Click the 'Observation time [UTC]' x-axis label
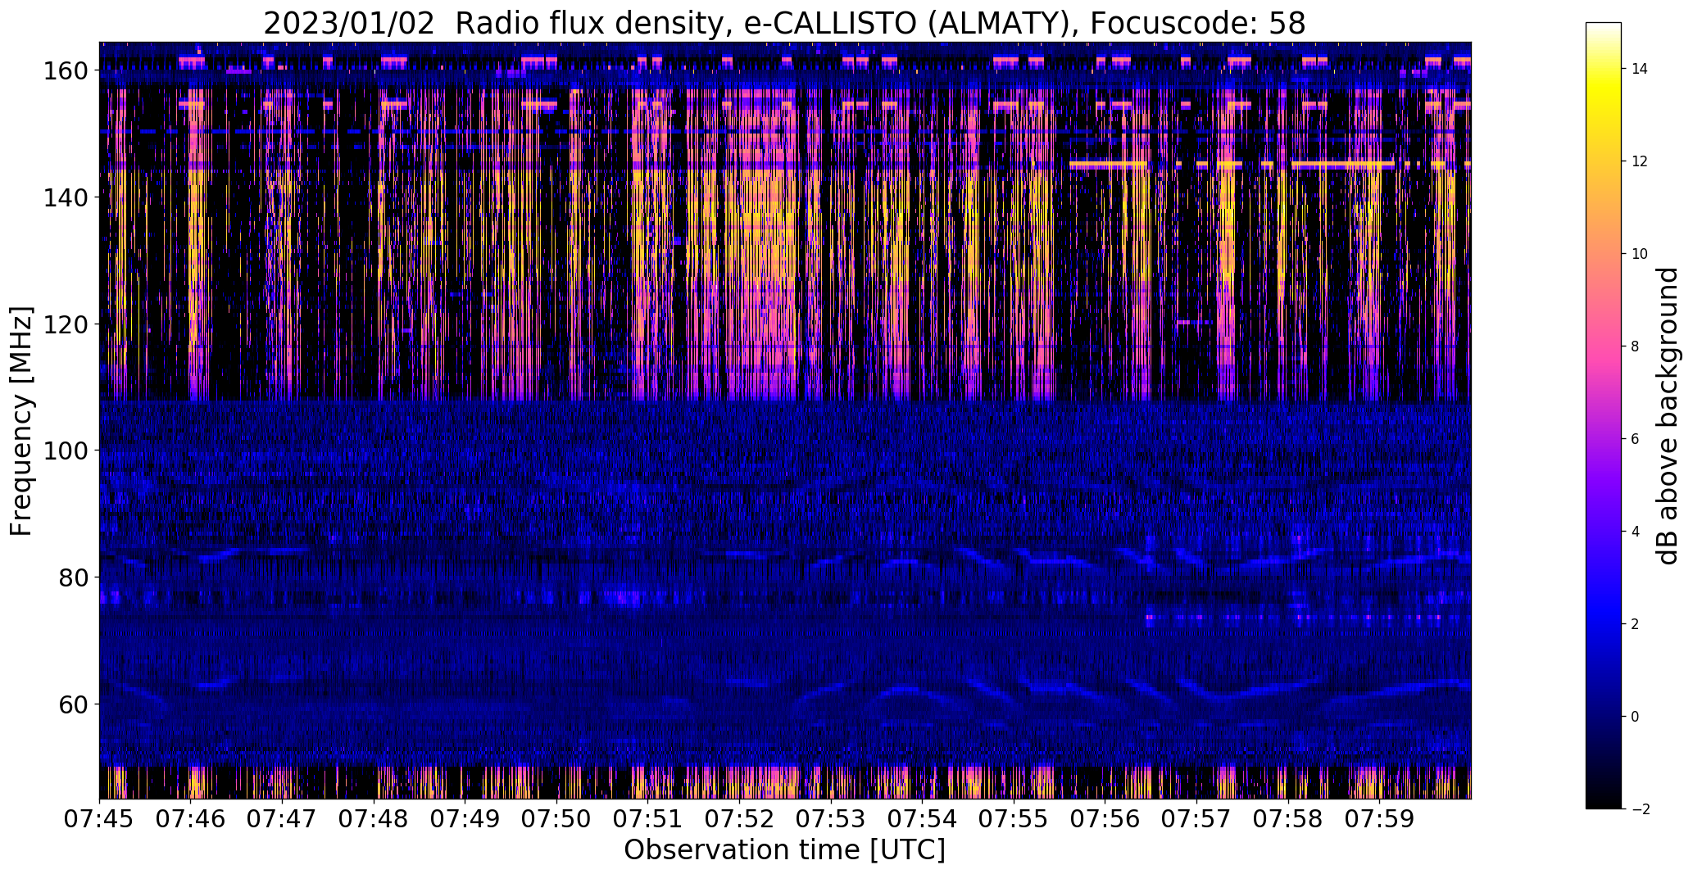The height and width of the screenshot is (874, 1693). (x=784, y=850)
